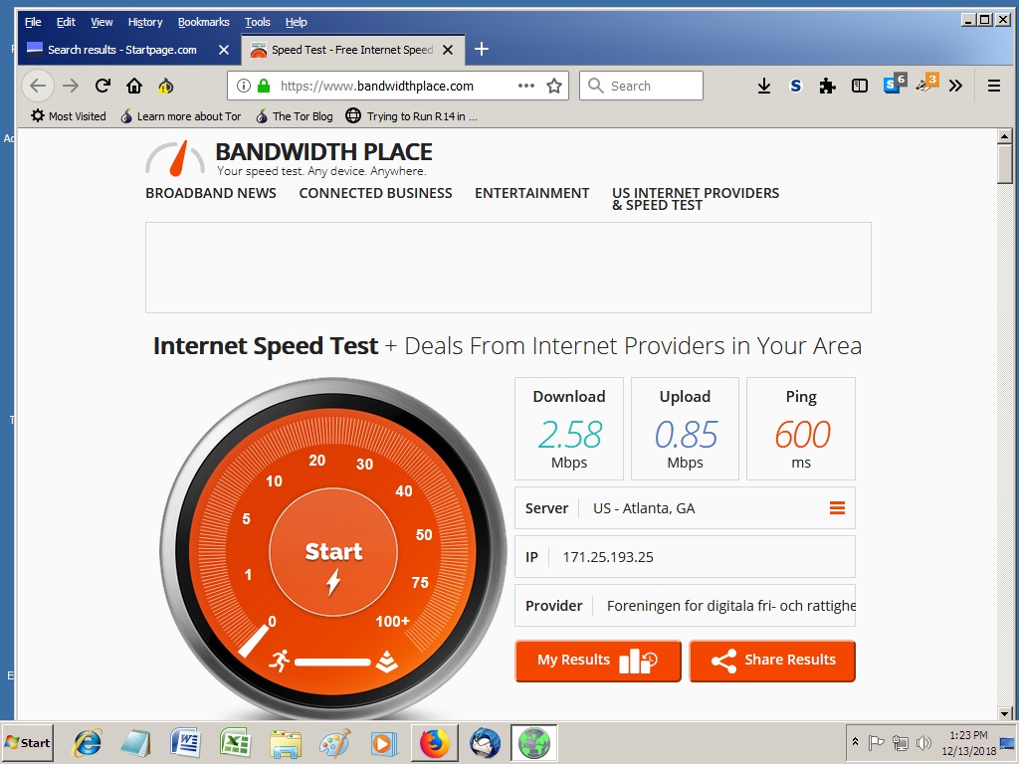
Task: Expand more toolbar tools chevron
Action: (x=955, y=86)
